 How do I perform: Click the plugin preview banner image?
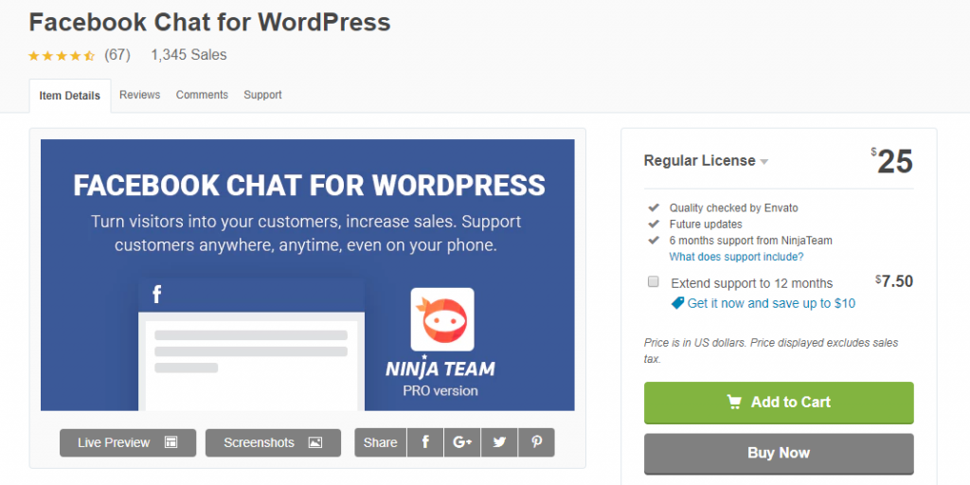click(308, 275)
